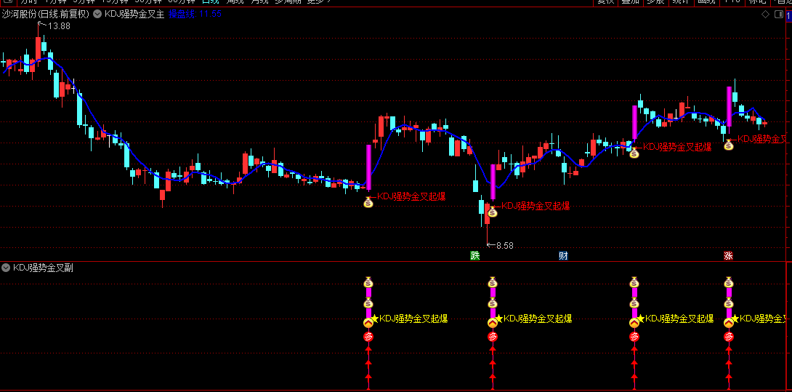
Task: Click the blue 财 financial event marker
Action: click(563, 255)
